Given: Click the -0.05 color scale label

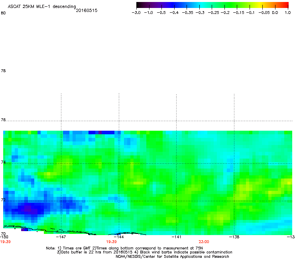Looking at the screenshot, I should pyautogui.click(x=264, y=13).
